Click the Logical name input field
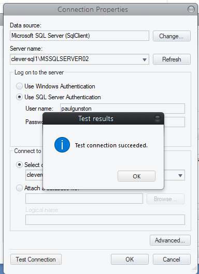This screenshot has width=199, height=274. click(105, 220)
